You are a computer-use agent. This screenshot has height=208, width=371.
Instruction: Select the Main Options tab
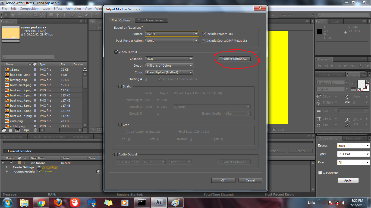pos(121,20)
